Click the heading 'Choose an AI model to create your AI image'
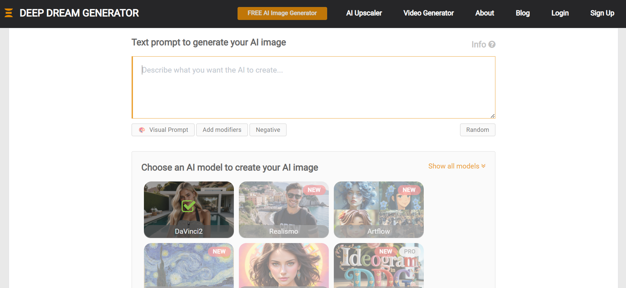 tap(230, 167)
